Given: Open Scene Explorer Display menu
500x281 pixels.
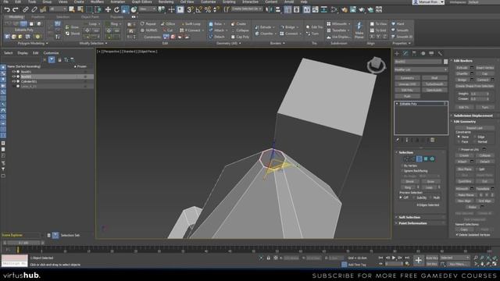Looking at the screenshot, I should coord(23,53).
